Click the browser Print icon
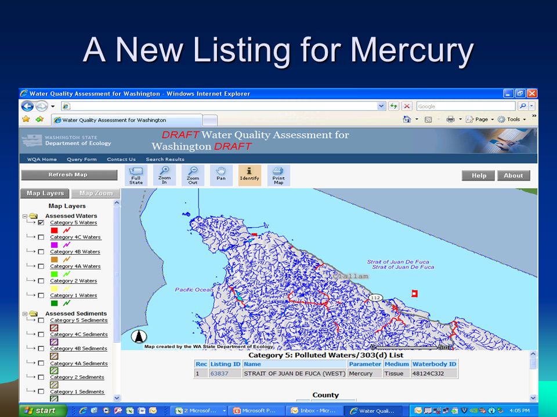The image size is (557, 417). (450, 119)
